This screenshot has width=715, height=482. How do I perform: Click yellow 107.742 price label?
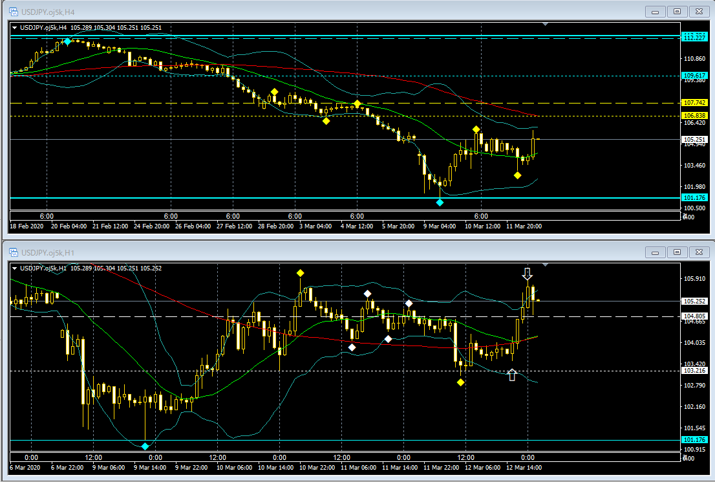coord(694,103)
